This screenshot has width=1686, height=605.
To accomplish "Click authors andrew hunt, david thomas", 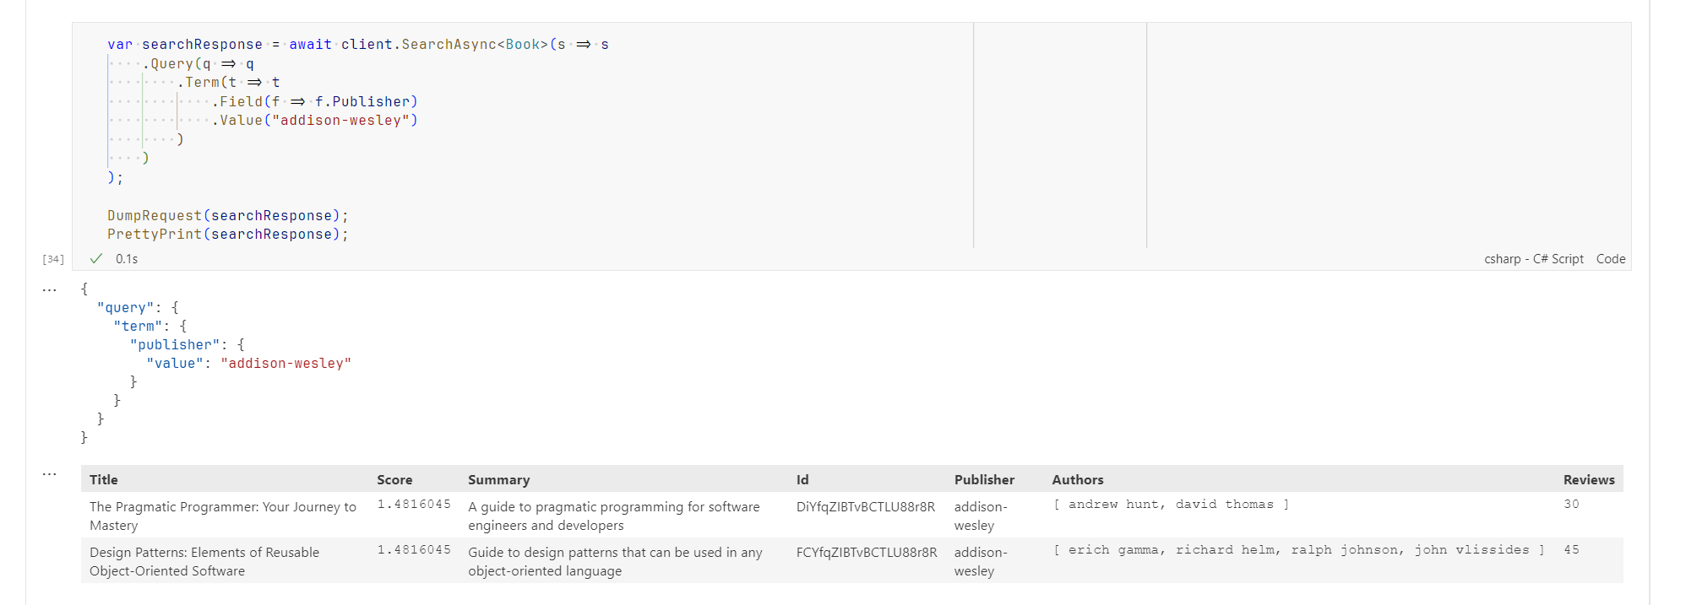I will (x=1171, y=504).
